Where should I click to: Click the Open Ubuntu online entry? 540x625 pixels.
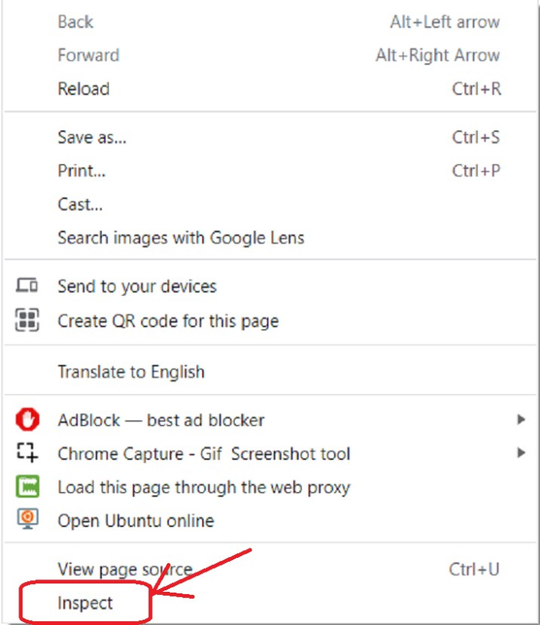135,520
